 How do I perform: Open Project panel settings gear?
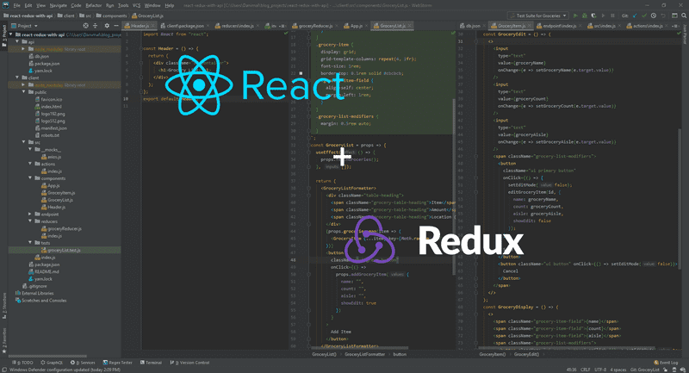(x=107, y=26)
